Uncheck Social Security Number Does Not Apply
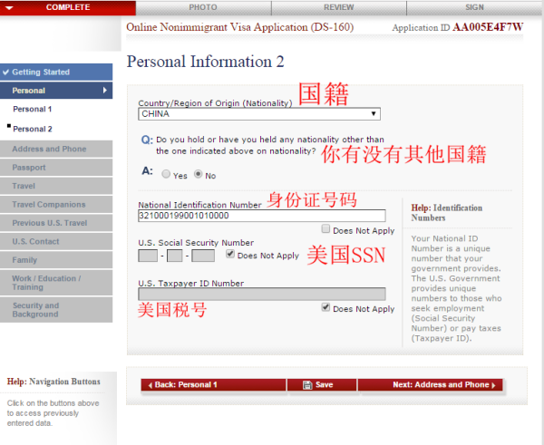Image resolution: width=544 pixels, height=445 pixels. point(229,256)
